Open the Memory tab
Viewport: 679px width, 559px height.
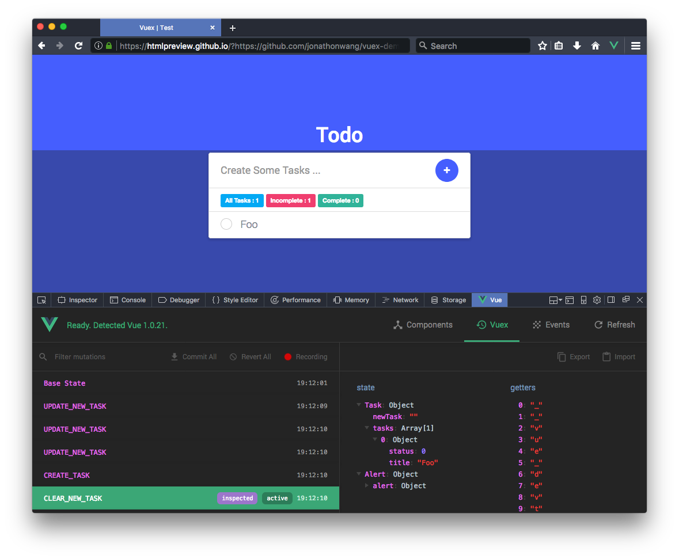tap(351, 300)
